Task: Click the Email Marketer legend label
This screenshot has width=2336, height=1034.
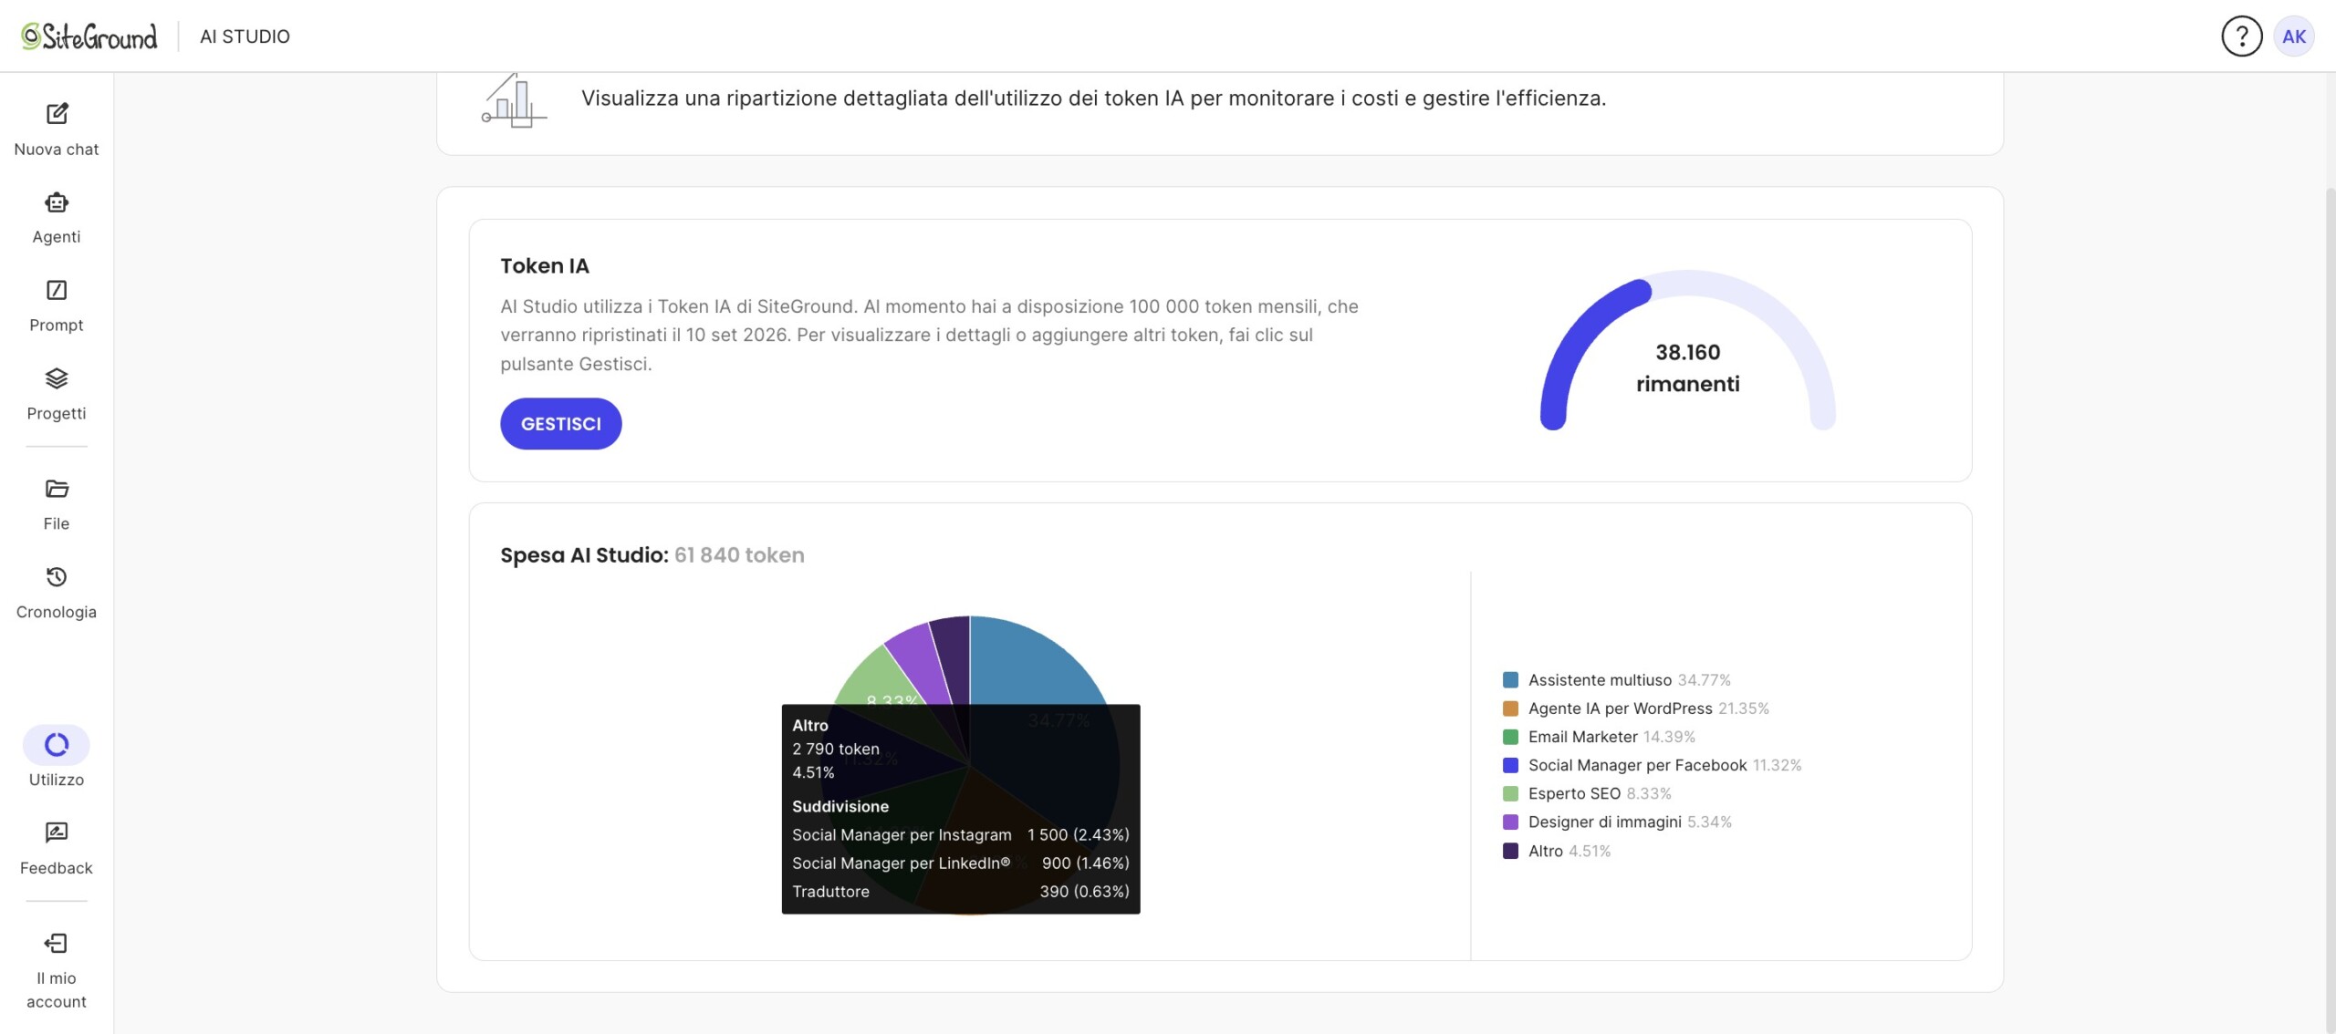Action: pyautogui.click(x=1583, y=737)
